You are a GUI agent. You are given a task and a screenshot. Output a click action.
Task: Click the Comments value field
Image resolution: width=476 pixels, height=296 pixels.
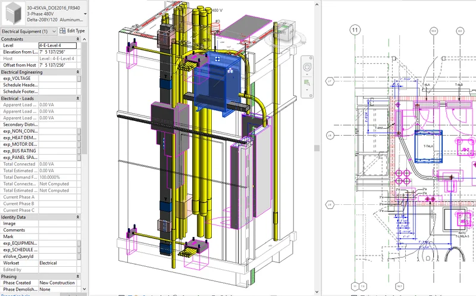click(58, 230)
